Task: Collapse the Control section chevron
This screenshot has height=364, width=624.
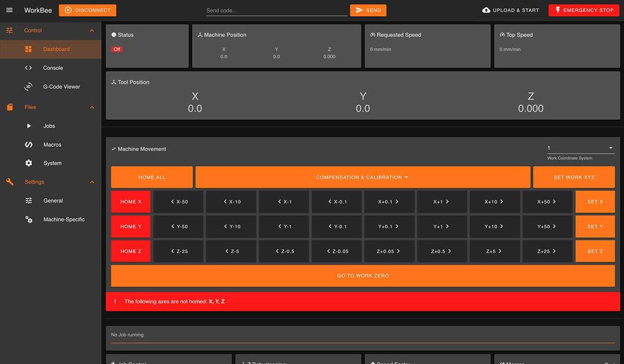Action: [x=92, y=30]
